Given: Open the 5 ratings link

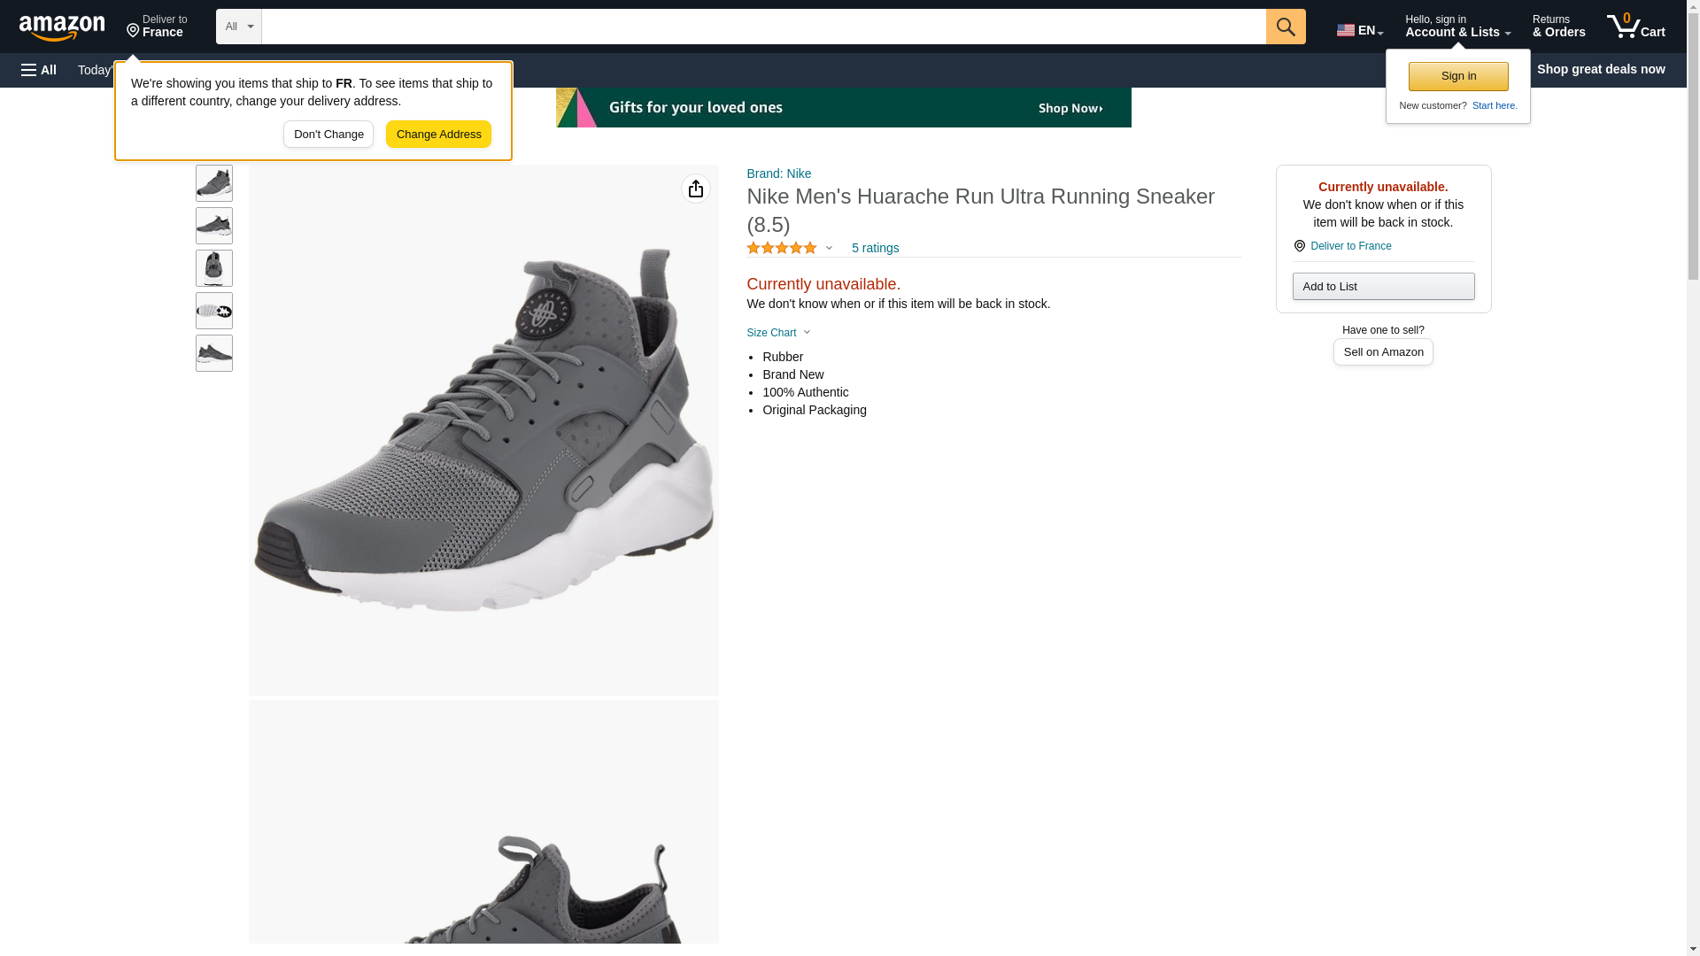Looking at the screenshot, I should (875, 249).
